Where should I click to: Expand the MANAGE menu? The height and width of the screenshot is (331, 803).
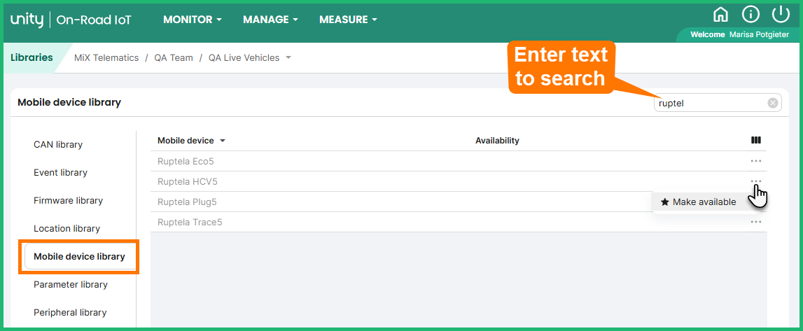(270, 20)
